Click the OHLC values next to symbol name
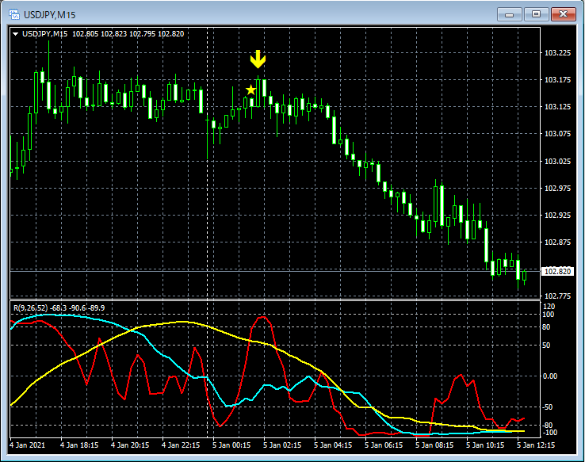This screenshot has width=585, height=462. (128, 33)
